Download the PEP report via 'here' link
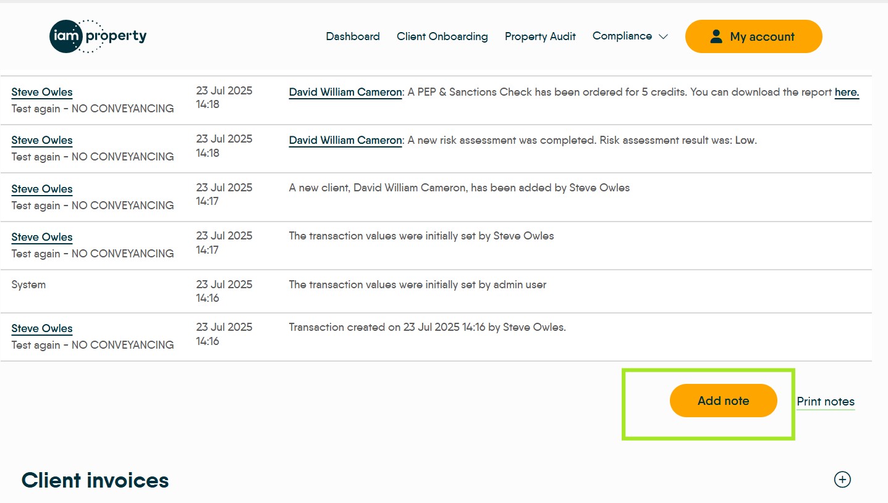Screen dimensions: 888x503 847,92
